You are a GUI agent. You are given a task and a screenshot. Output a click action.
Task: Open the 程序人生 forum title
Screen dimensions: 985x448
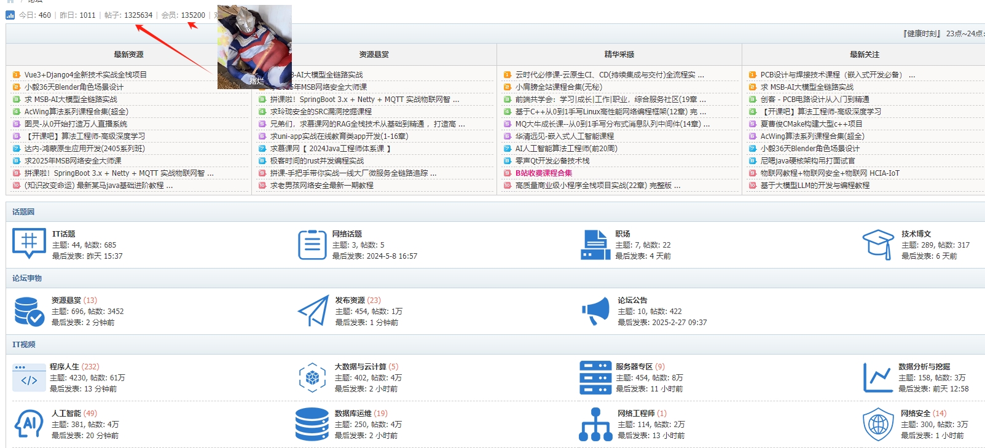pyautogui.click(x=65, y=367)
